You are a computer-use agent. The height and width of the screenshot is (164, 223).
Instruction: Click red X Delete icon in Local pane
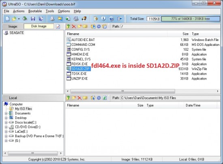[79, 98]
